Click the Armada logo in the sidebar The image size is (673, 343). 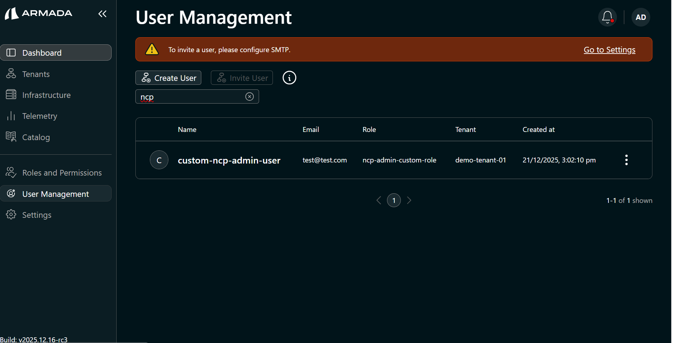tap(38, 13)
